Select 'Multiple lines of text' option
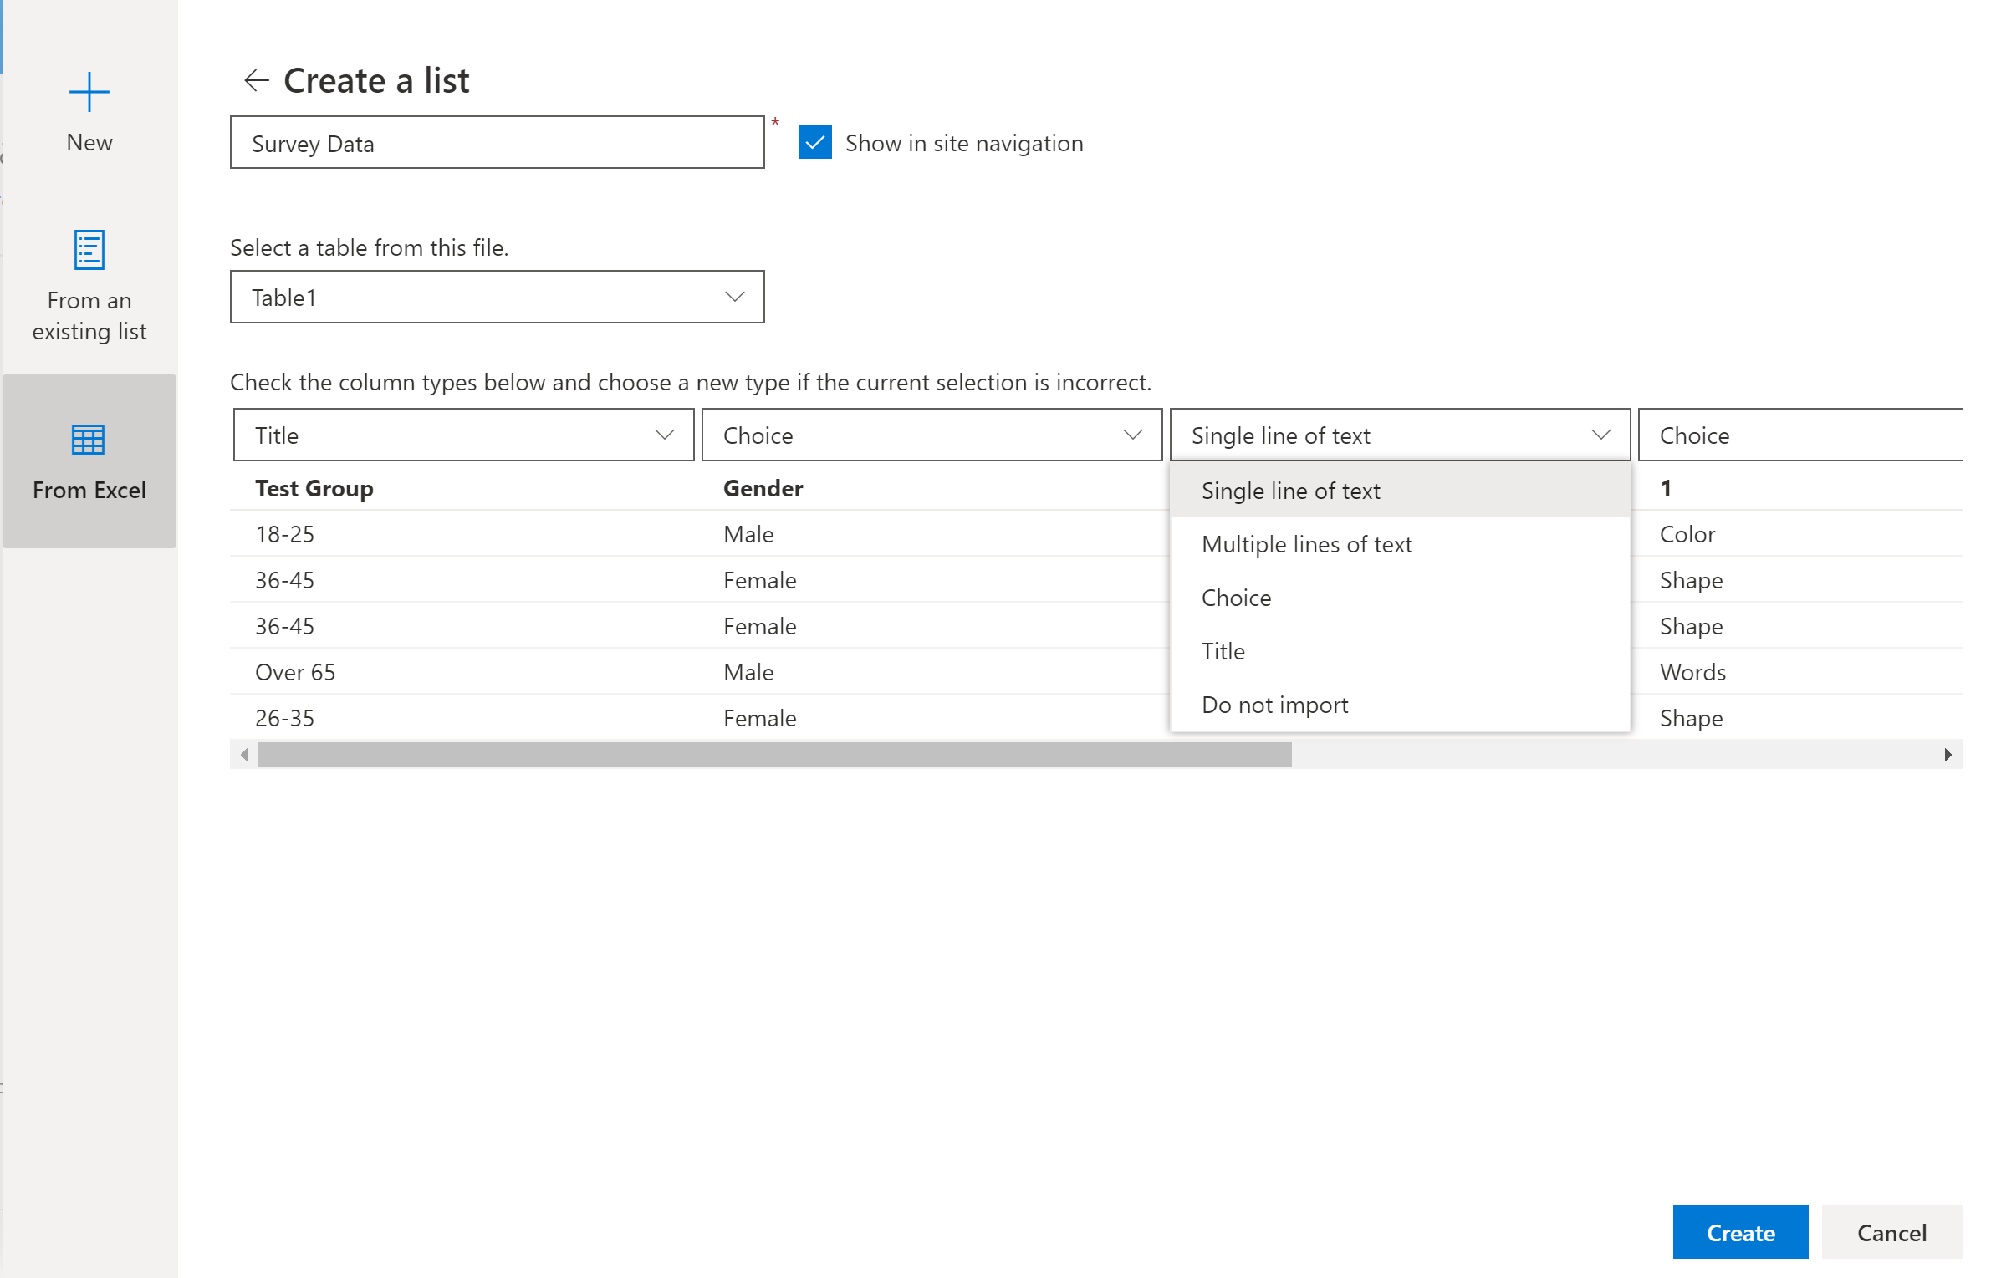 (1305, 544)
